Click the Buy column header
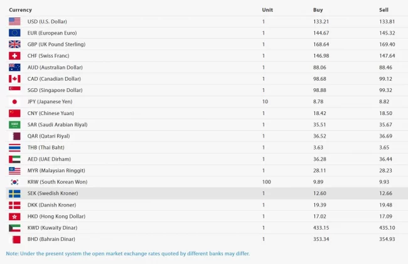Screen dimensions: 408x264 coord(318,10)
